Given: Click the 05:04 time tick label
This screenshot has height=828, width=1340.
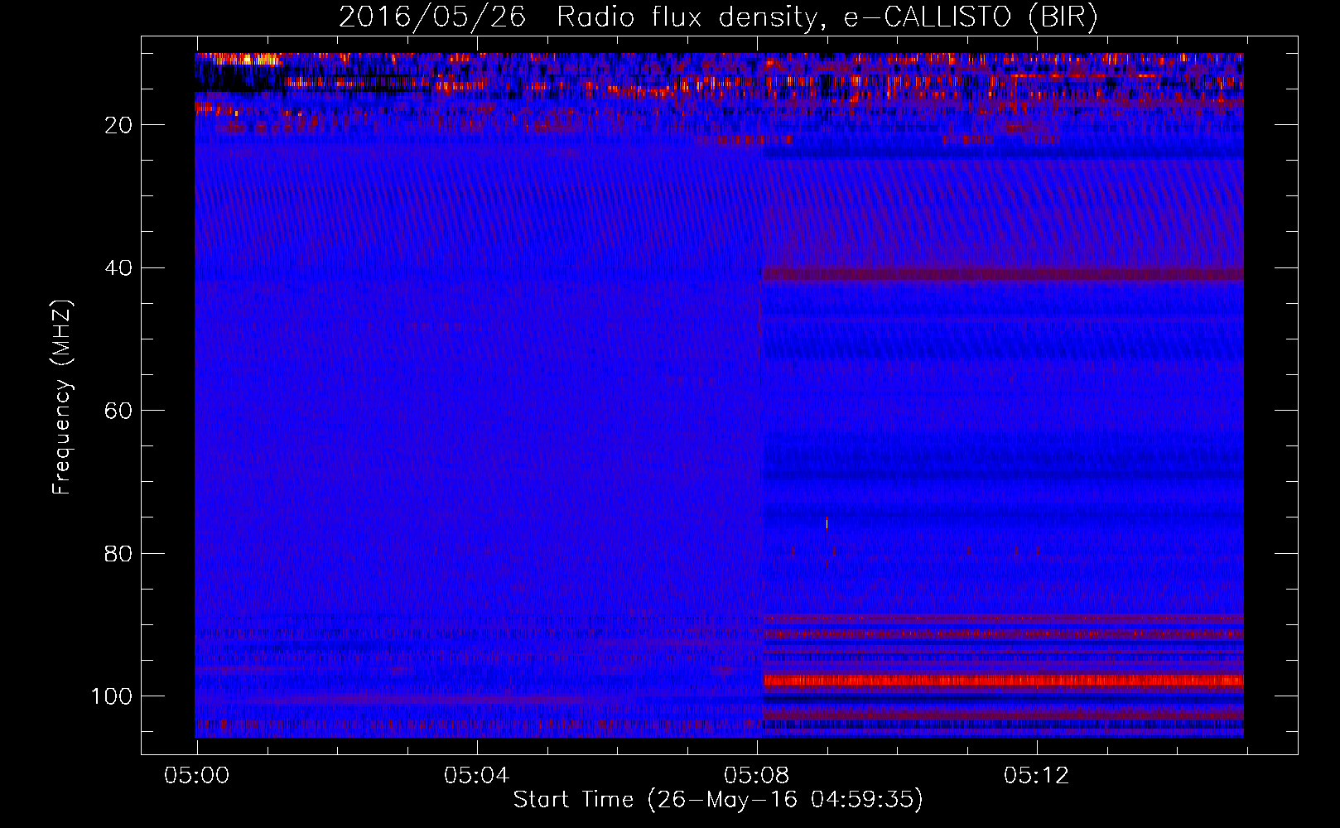Looking at the screenshot, I should [477, 776].
